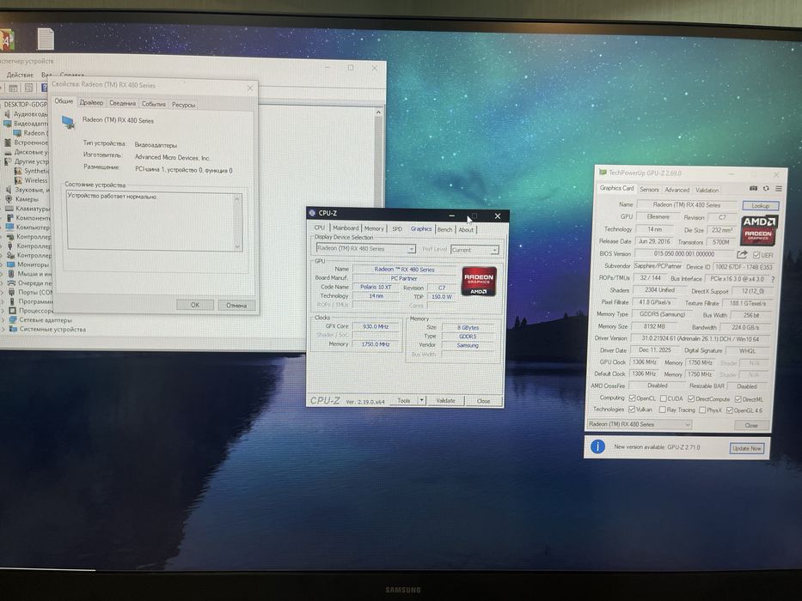Toggle the PhysX checkbox
The width and height of the screenshot is (802, 601).
tap(702, 410)
